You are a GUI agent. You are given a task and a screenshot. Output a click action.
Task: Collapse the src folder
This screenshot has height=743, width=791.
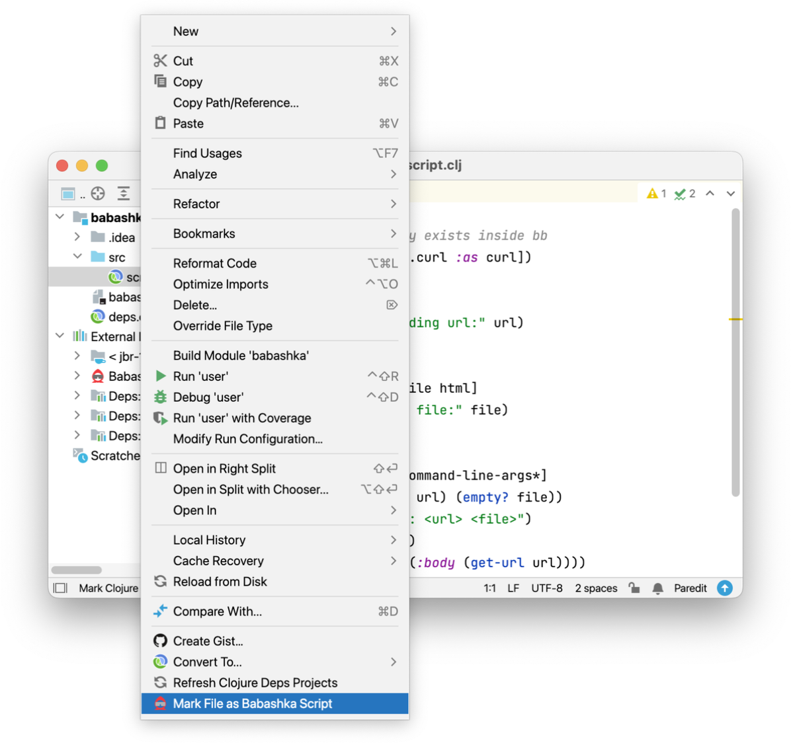click(77, 256)
